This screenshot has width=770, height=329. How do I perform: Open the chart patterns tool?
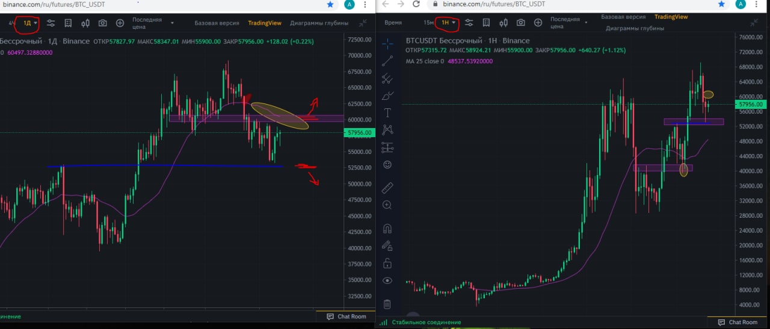click(x=387, y=129)
